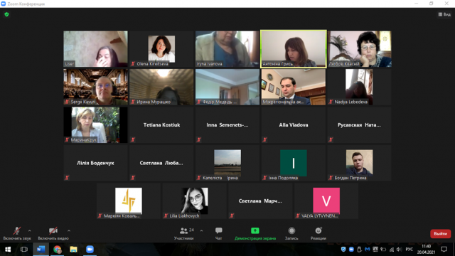The image size is (455, 256).
Task: Select Ирина Мурашко's video tile
Action: tap(161, 87)
